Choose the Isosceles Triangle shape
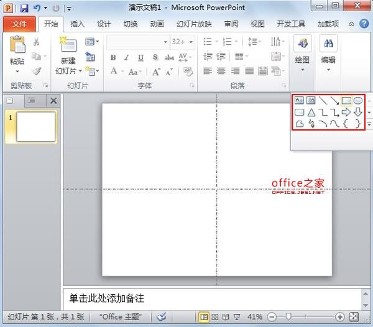 point(311,112)
